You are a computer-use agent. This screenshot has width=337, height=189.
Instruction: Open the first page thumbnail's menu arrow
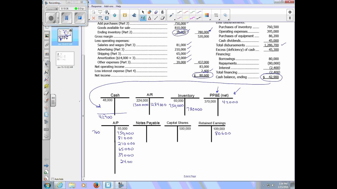pyautogui.click(x=71, y=30)
